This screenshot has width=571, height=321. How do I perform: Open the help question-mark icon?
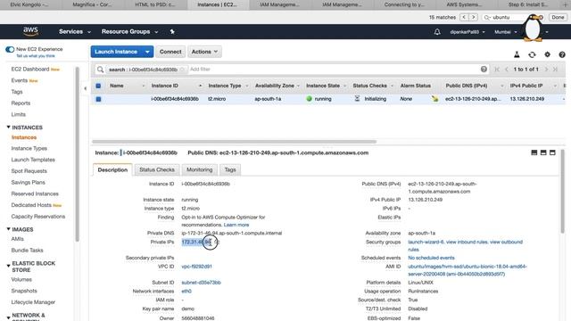click(x=562, y=54)
